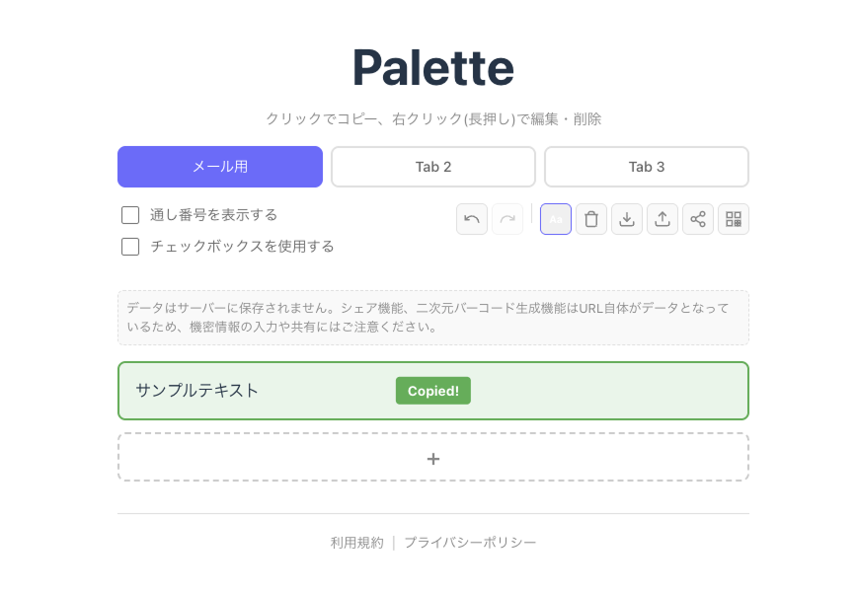Click the Undo arrow icon
Screen dimensions: 856x595
[471, 219]
